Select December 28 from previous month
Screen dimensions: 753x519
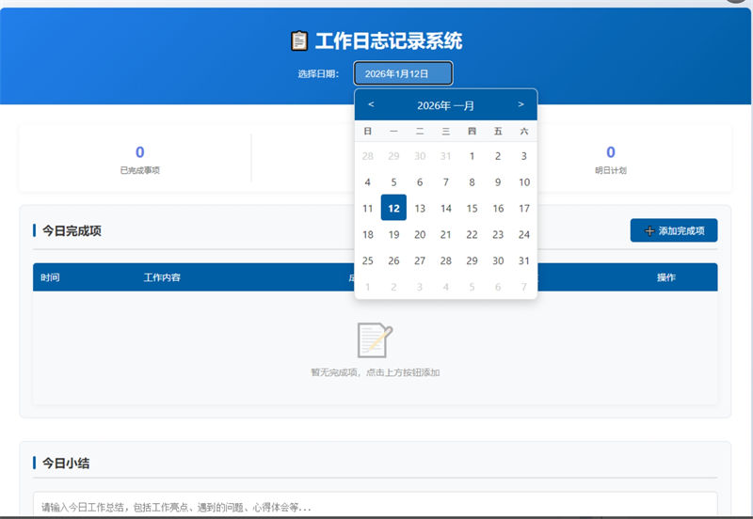tap(368, 156)
